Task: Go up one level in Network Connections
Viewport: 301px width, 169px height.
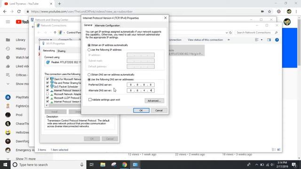Action: pyautogui.click(x=55, y=32)
